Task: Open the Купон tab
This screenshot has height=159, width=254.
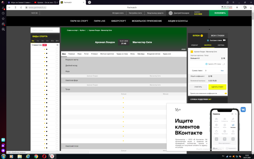Action: click(x=198, y=36)
